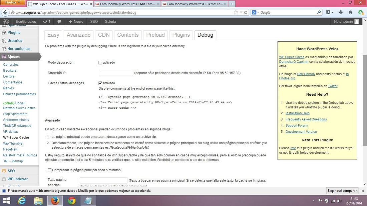Viewport: 367px width, 206px height.
Task: Open updates icon showing 1
Action: click(x=46, y=22)
